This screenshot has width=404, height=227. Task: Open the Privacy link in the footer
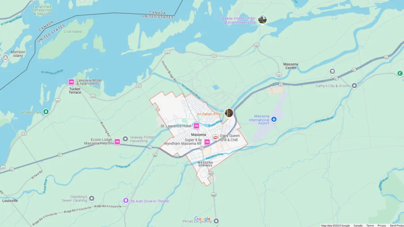[382, 226]
